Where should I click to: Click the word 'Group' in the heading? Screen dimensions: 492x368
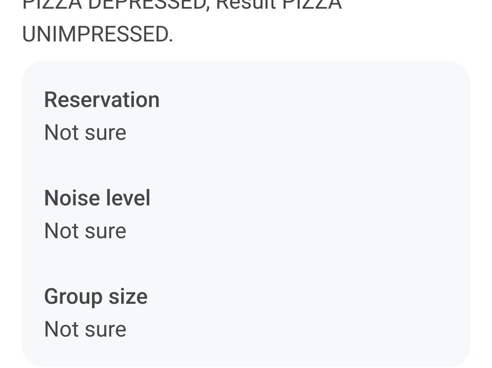[x=73, y=296]
